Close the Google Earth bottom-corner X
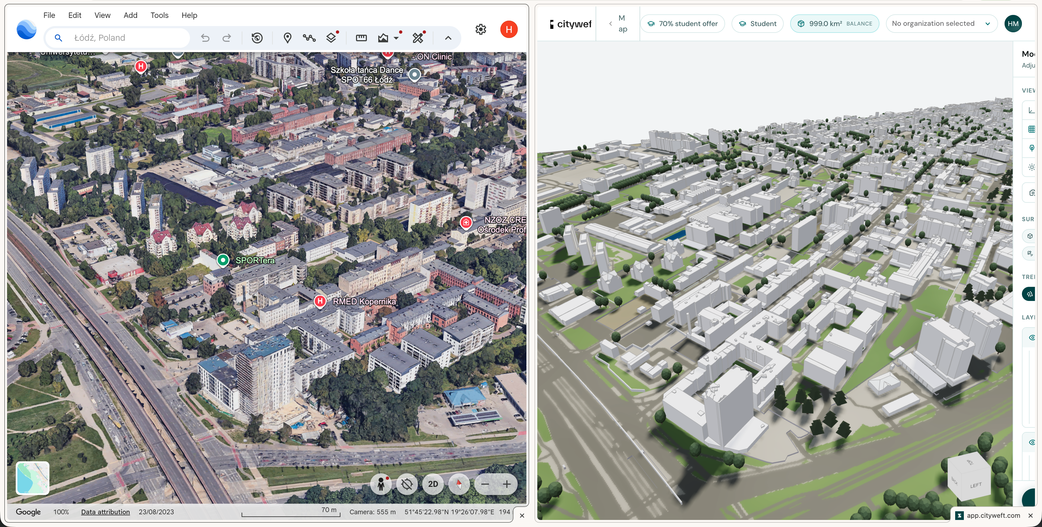 click(522, 515)
